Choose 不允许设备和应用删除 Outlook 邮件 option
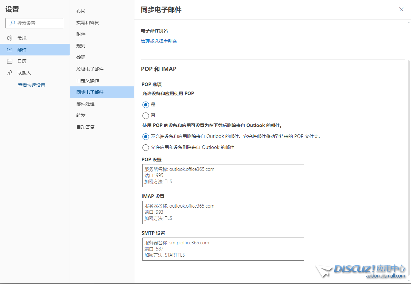This screenshot has width=411, height=284. pos(146,137)
